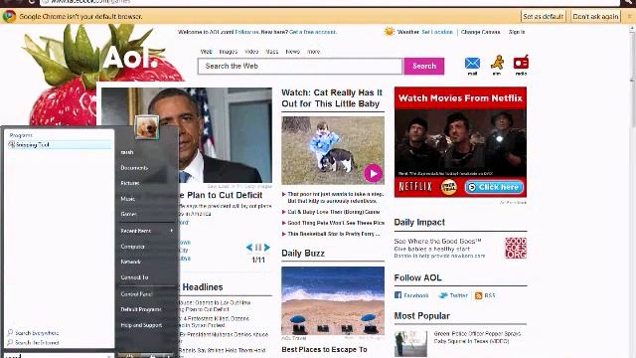Open the AIM running man icon
636x358 pixels.
(x=497, y=63)
